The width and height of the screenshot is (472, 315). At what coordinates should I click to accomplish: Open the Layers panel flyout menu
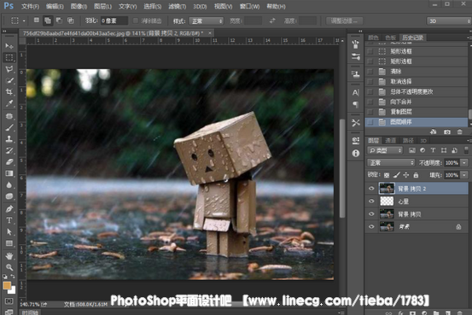(x=469, y=141)
